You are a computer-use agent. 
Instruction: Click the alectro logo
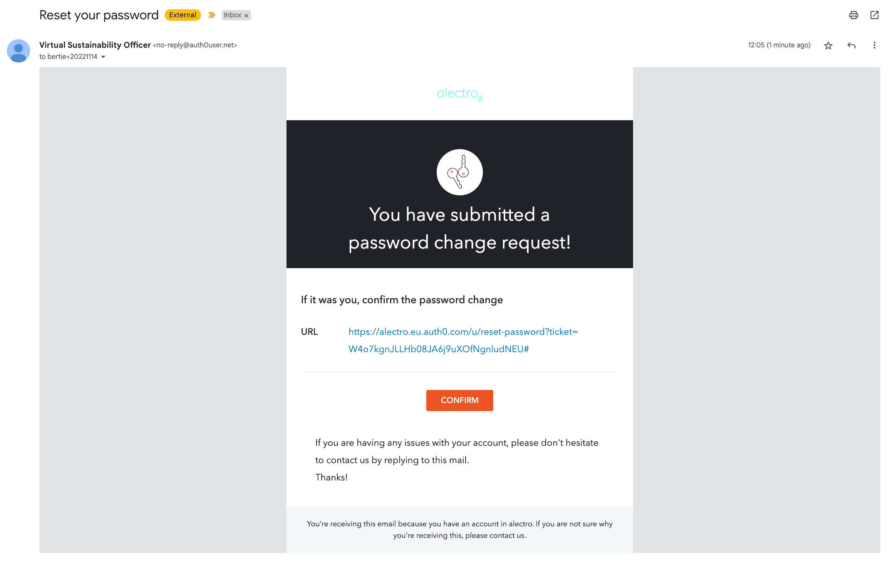coord(459,94)
